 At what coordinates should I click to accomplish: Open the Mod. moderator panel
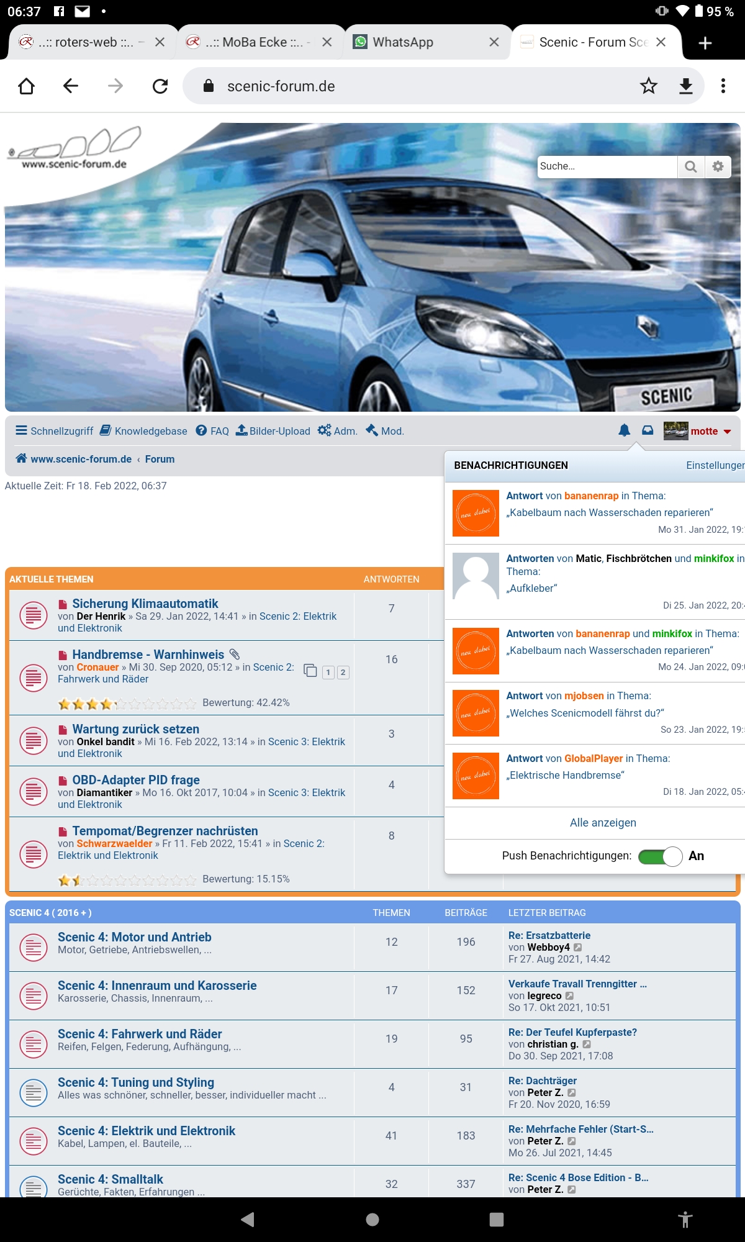click(385, 431)
